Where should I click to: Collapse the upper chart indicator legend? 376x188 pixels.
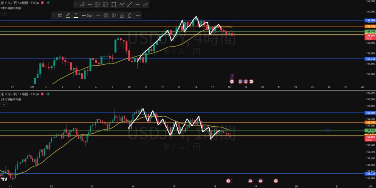pos(4,13)
